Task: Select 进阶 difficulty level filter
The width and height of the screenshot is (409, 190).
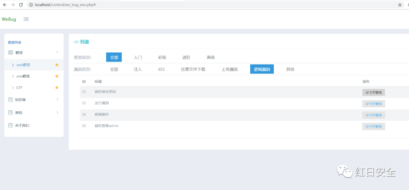Action: point(186,58)
